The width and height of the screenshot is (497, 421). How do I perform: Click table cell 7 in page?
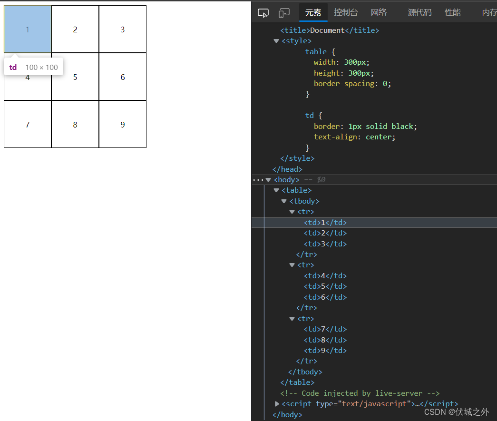pyautogui.click(x=28, y=124)
